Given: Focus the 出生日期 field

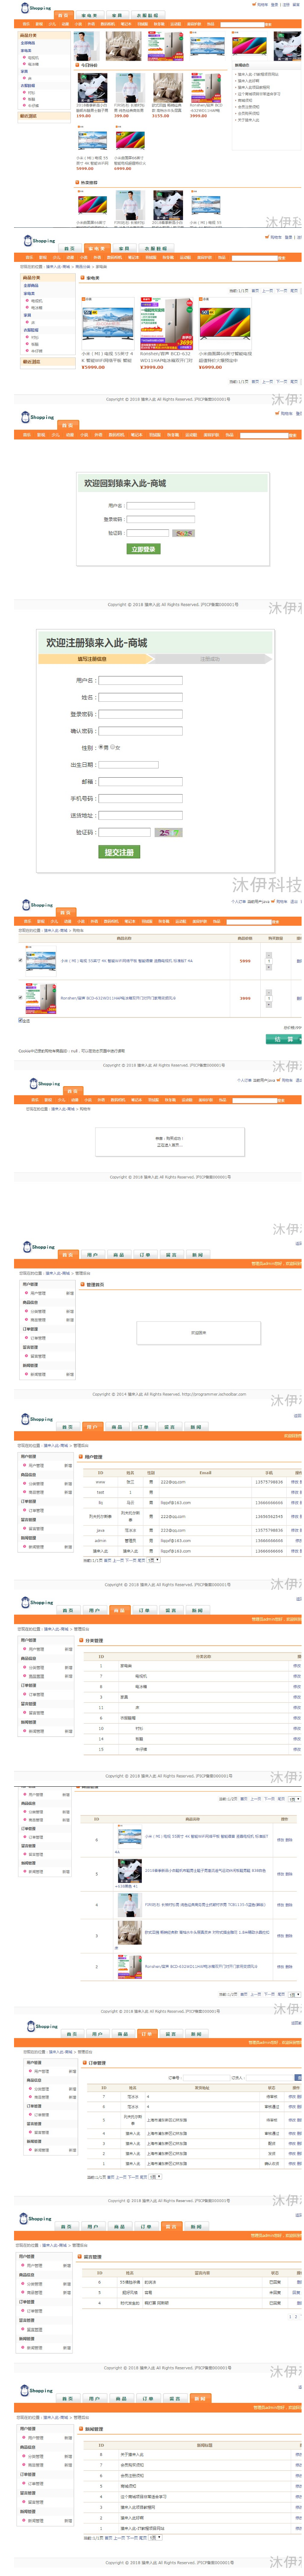Looking at the screenshot, I should coord(129,765).
